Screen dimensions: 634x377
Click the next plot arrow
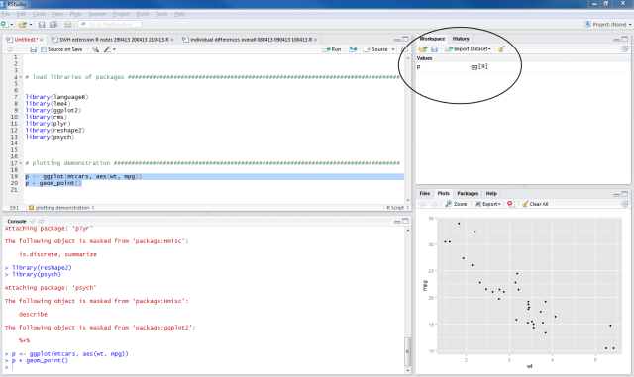tap(435, 204)
